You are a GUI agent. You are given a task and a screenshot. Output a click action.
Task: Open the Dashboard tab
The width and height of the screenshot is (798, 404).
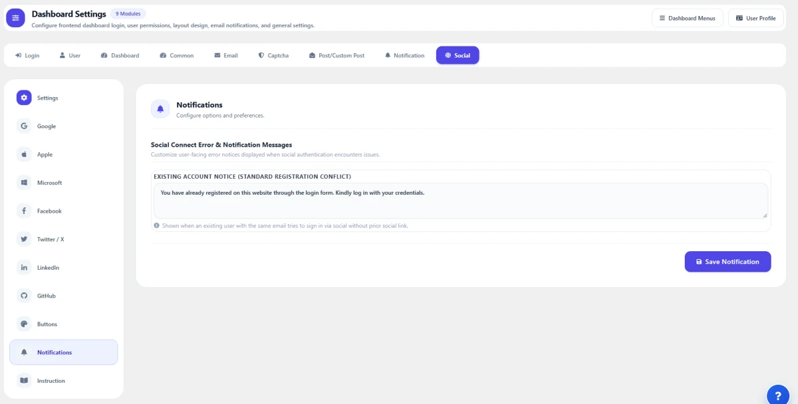click(120, 55)
